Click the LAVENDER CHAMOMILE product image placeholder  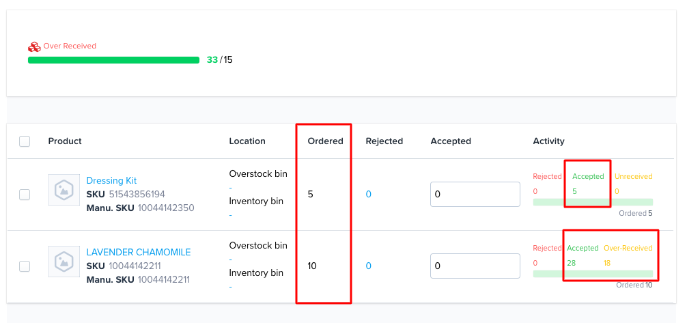click(x=63, y=262)
